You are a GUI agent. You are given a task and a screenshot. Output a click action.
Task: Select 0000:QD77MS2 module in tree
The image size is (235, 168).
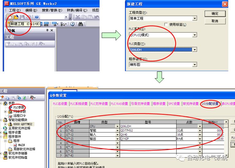tap(21, 124)
